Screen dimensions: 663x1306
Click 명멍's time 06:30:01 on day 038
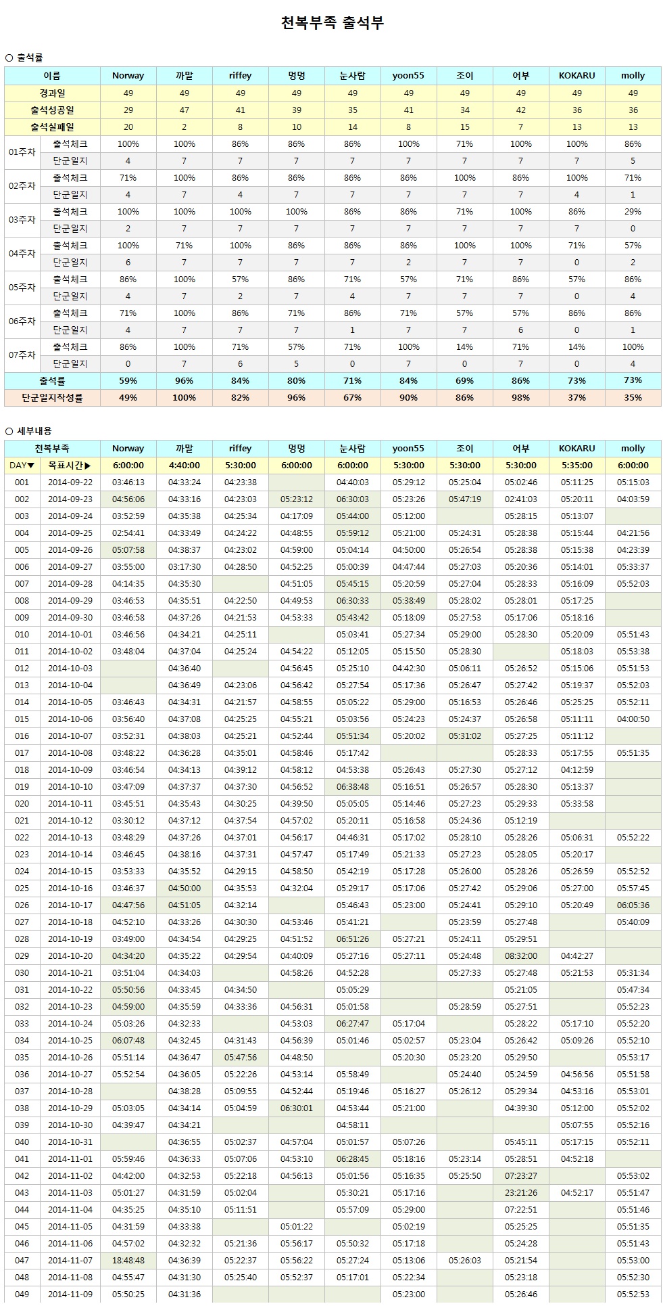click(x=296, y=1108)
